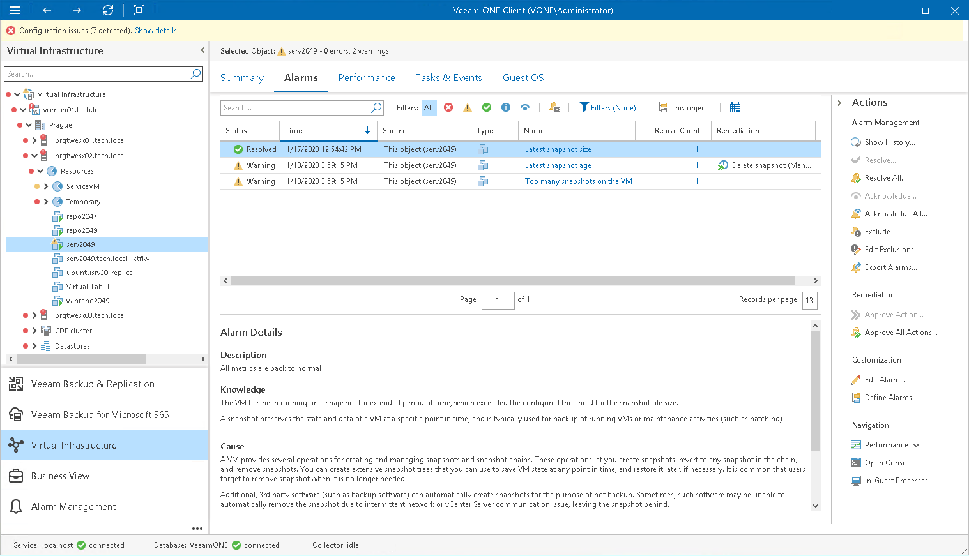Open In-Guest Processes navigation

coord(890,481)
